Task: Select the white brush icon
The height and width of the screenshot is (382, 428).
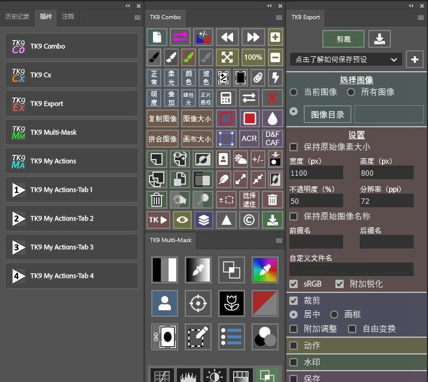Action: click(171, 57)
